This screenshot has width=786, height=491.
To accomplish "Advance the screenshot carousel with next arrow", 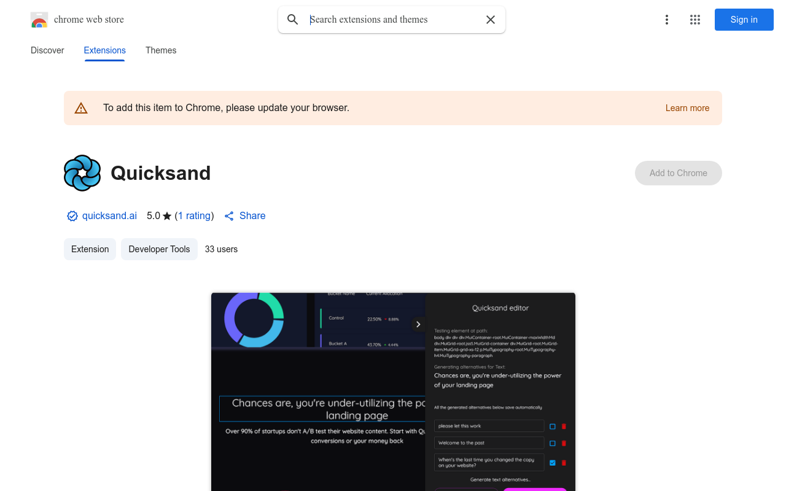I will 418,324.
